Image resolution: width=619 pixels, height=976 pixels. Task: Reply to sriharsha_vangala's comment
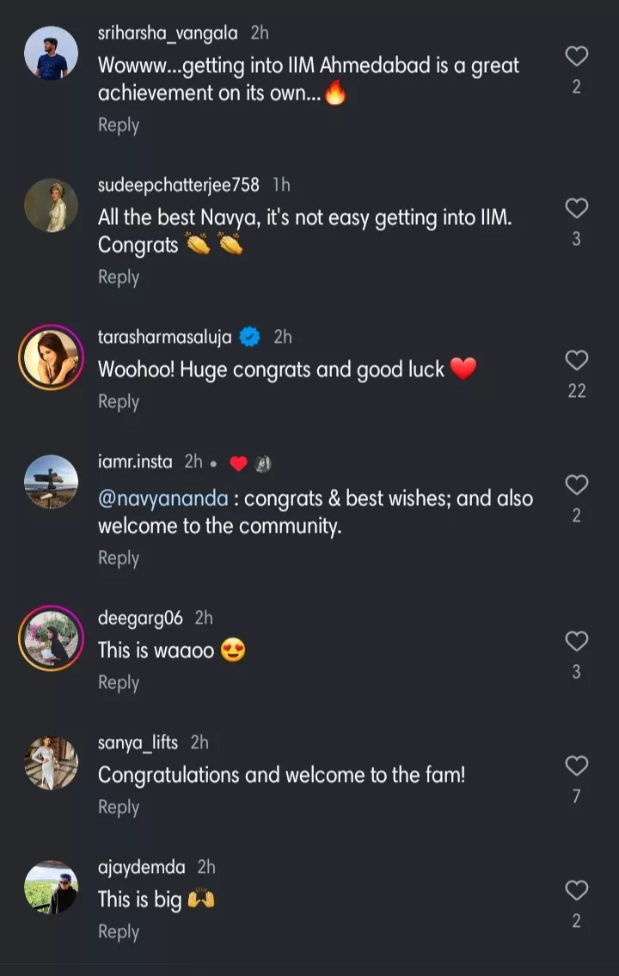[x=119, y=125]
